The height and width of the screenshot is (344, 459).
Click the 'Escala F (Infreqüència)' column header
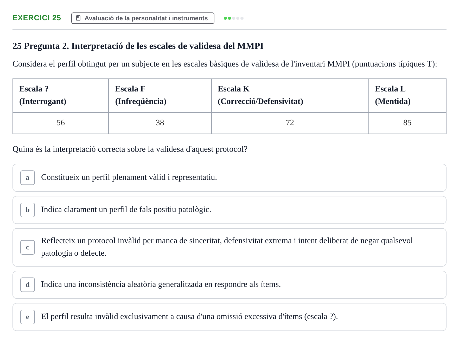[160, 96]
